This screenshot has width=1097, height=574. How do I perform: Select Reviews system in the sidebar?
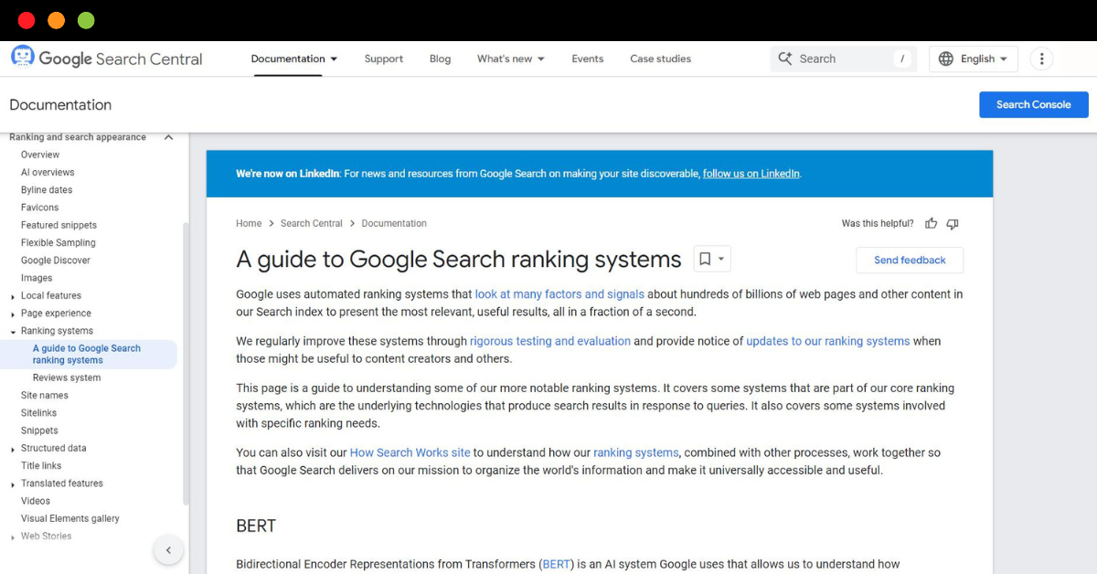pyautogui.click(x=67, y=377)
